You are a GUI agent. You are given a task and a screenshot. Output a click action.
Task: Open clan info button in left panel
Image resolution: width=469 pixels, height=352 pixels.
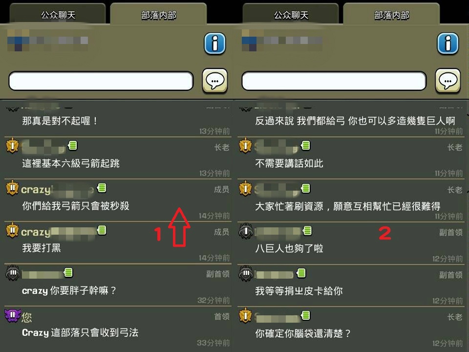215,44
